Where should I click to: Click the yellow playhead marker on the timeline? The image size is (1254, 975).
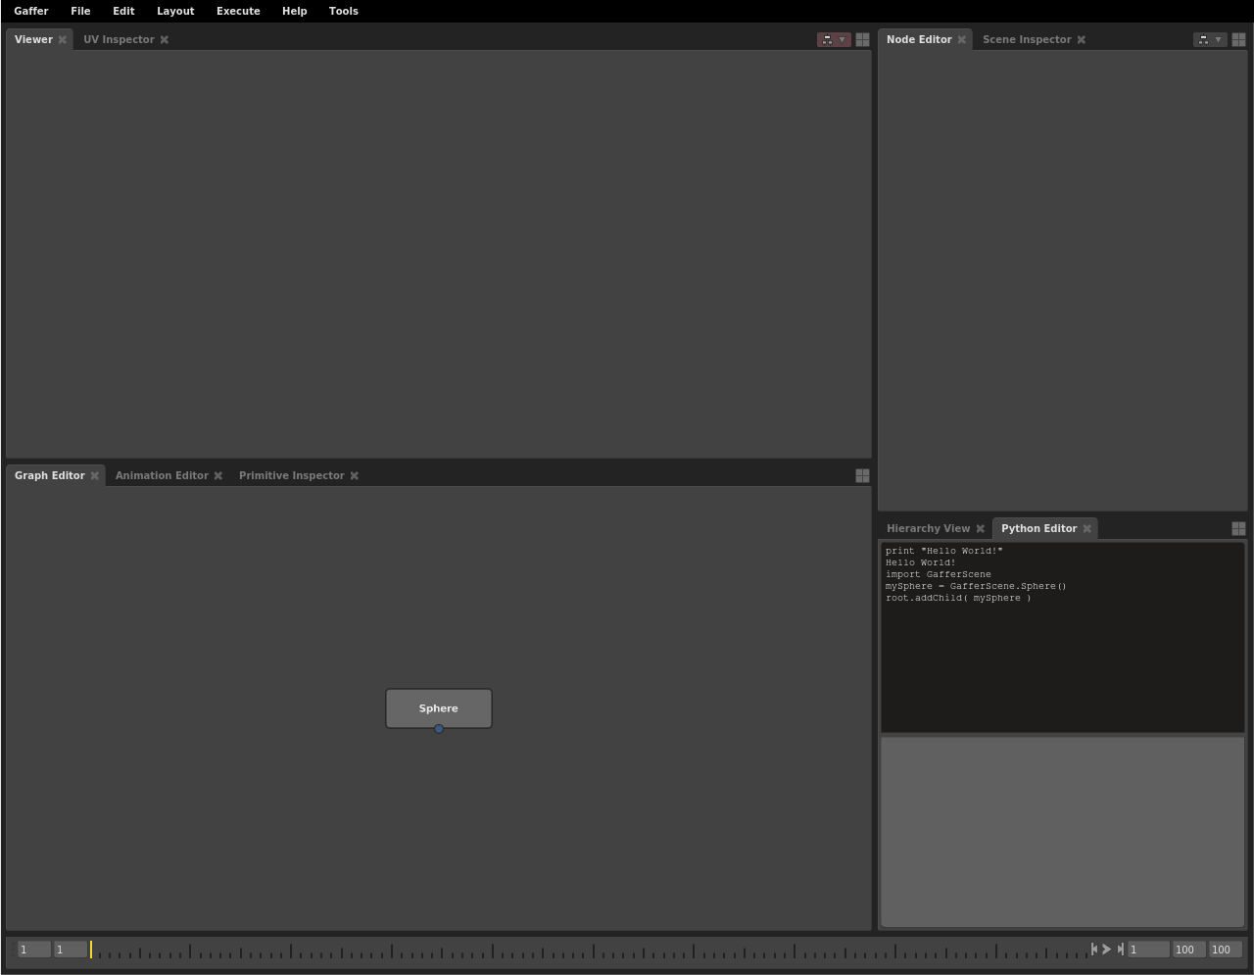(x=91, y=950)
